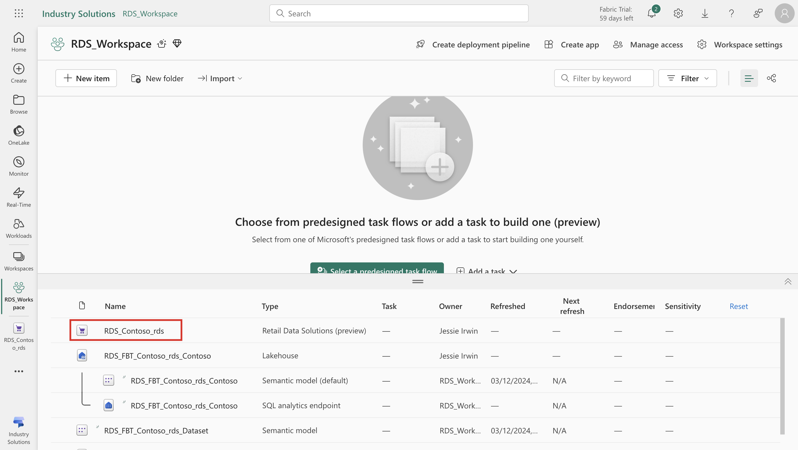Screen dimensions: 798x450
Task: Click in the top Search box
Action: pyautogui.click(x=399, y=13)
